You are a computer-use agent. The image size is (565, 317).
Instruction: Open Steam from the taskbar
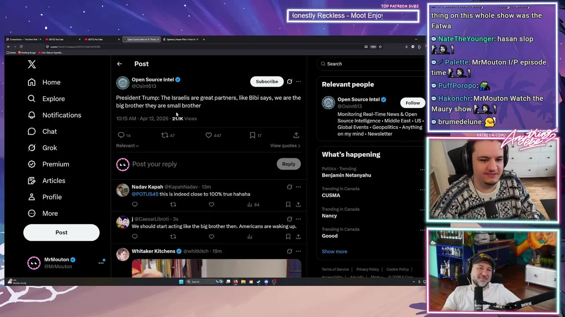coord(258,282)
